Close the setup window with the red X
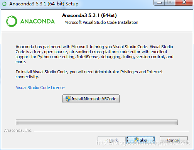Viewport: 194px width, 150px height. pos(184,2)
